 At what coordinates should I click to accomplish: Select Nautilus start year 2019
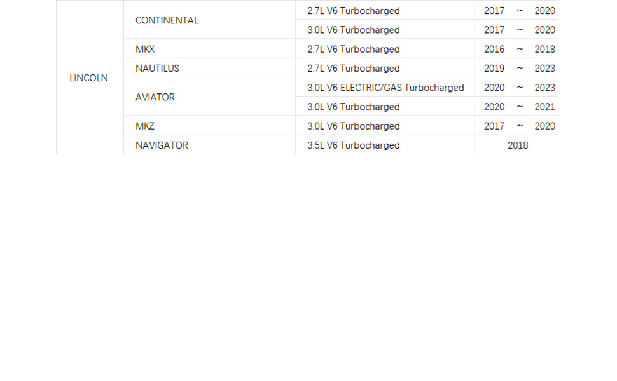494,69
